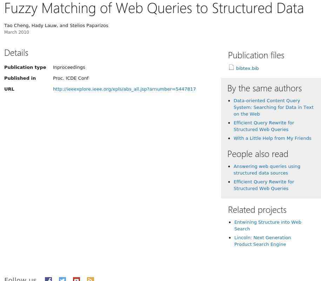Open the YouTube channel icon
This screenshot has width=321, height=281.
click(76, 279)
